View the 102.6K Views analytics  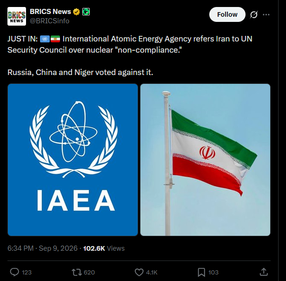[x=104, y=248]
